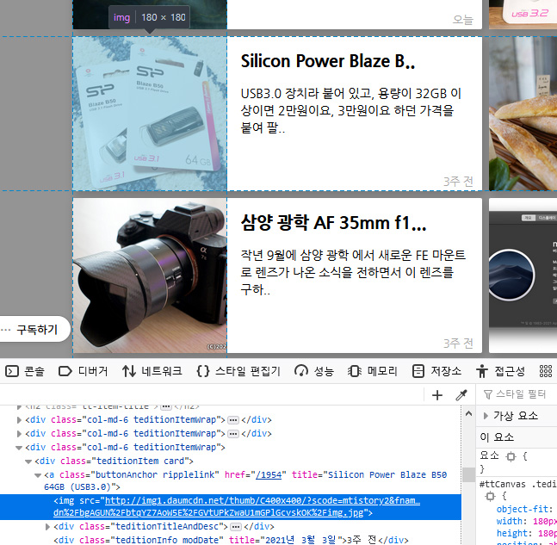The height and width of the screenshot is (545, 557).
Task: Click the object-fit property name
Action: (523, 509)
